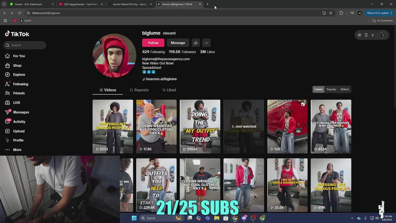Go back in Chrome
This screenshot has width=396, height=223.
click(4, 13)
